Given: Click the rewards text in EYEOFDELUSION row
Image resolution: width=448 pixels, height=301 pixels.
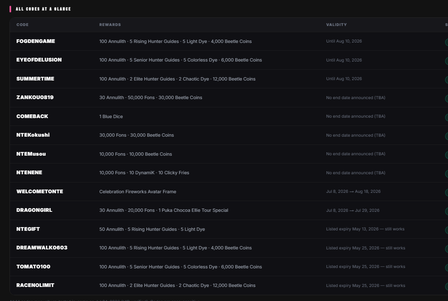Looking at the screenshot, I should click(181, 60).
